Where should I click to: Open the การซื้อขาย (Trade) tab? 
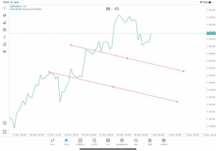pyautogui.click(x=80, y=142)
